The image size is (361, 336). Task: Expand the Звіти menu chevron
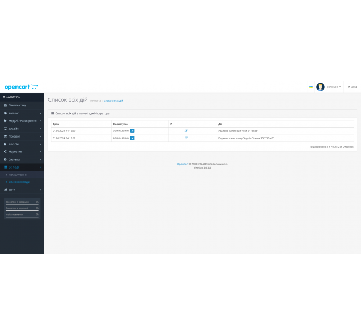pyautogui.click(x=40, y=190)
